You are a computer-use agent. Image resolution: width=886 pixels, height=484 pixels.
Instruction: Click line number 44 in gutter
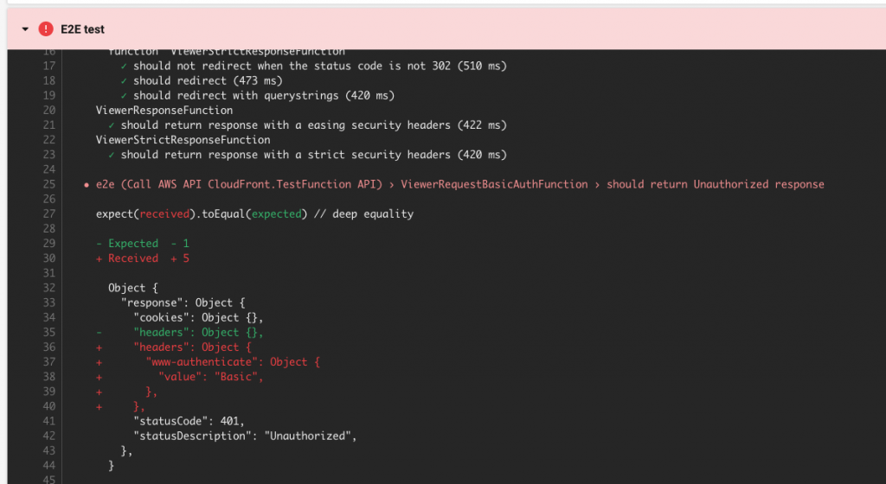49,465
